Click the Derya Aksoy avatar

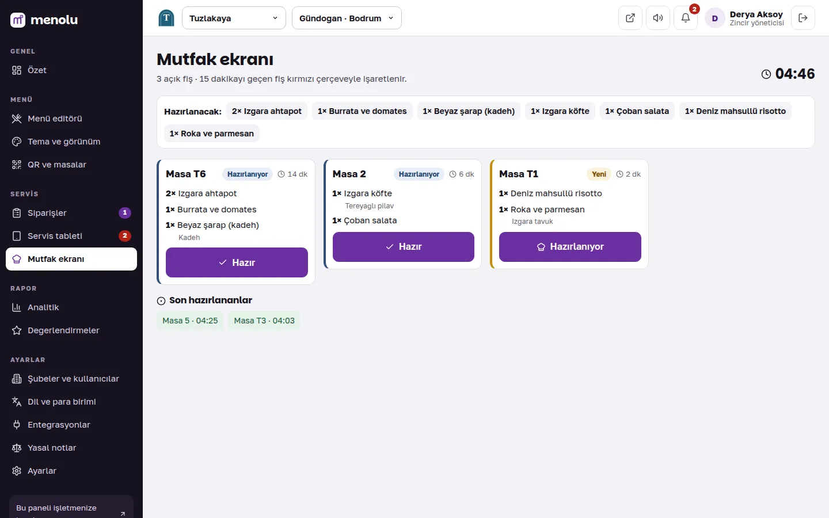[715, 18]
